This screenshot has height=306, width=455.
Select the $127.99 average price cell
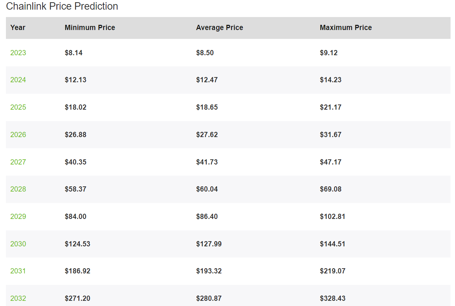coord(209,244)
